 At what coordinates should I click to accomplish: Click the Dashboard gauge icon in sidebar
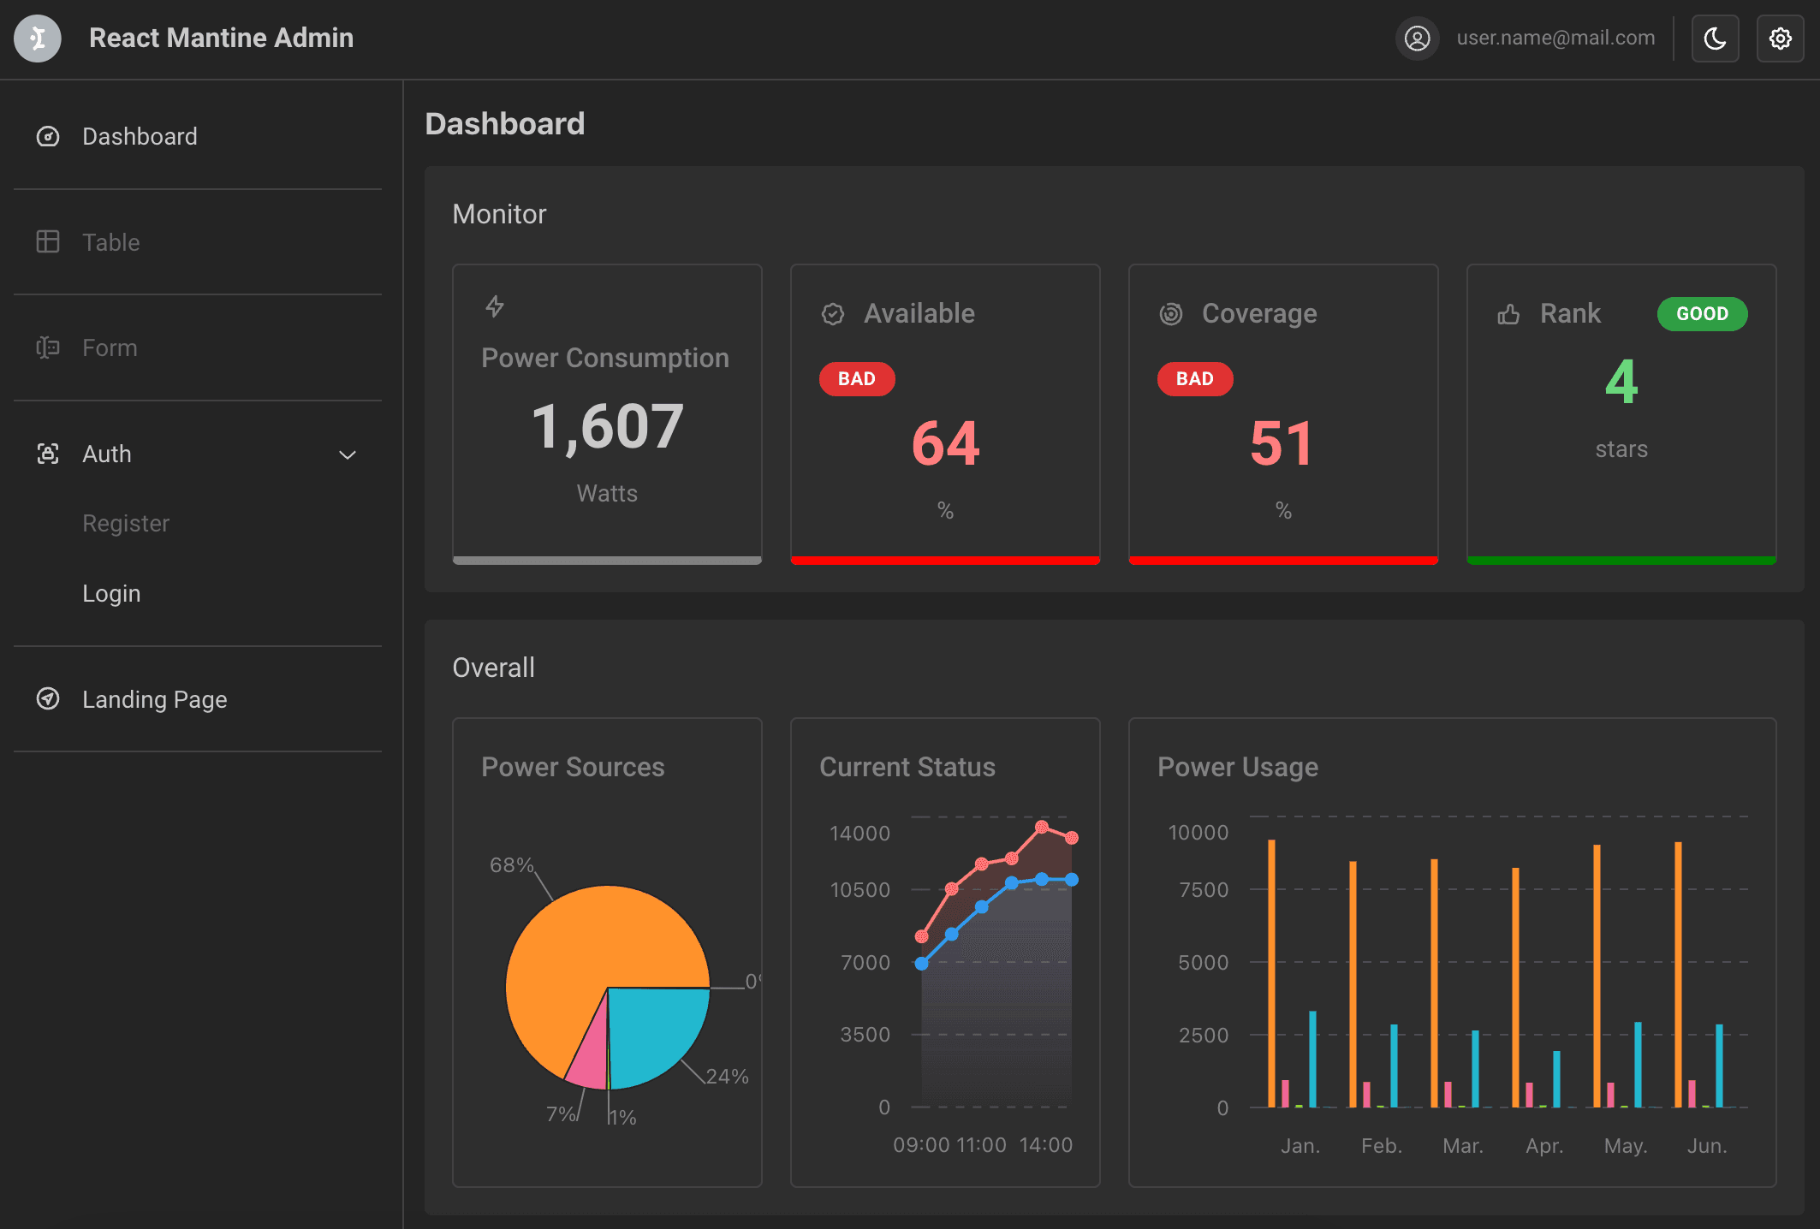[x=48, y=136]
